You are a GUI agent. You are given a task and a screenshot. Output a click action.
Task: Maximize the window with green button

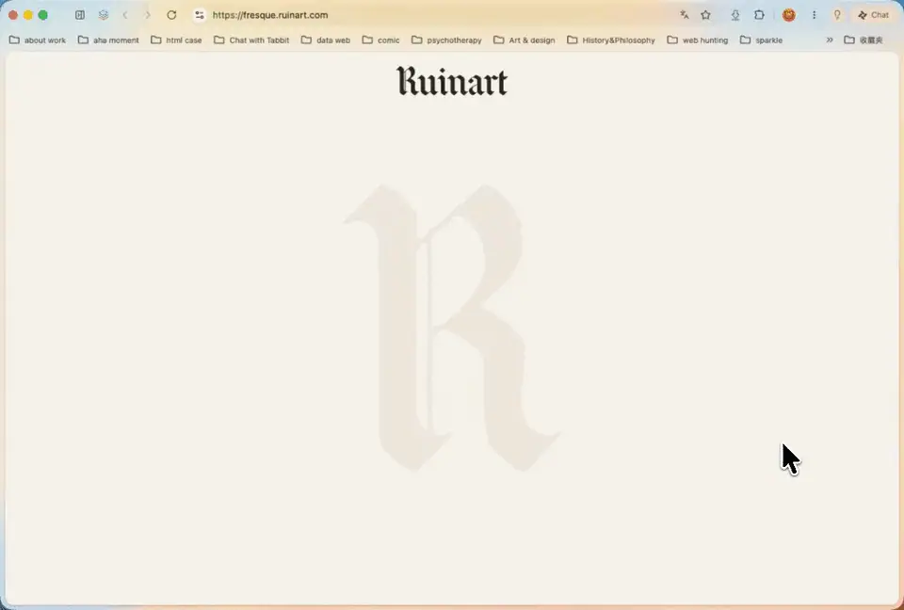pyautogui.click(x=42, y=15)
